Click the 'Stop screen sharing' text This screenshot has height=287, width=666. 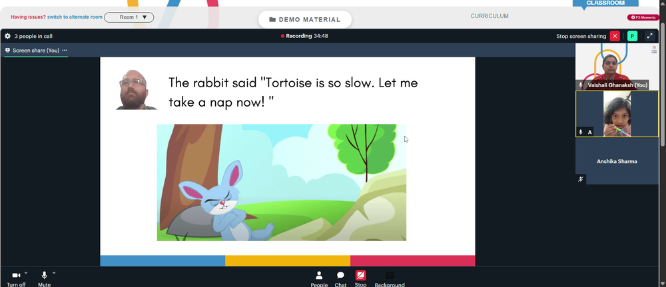[x=581, y=36]
